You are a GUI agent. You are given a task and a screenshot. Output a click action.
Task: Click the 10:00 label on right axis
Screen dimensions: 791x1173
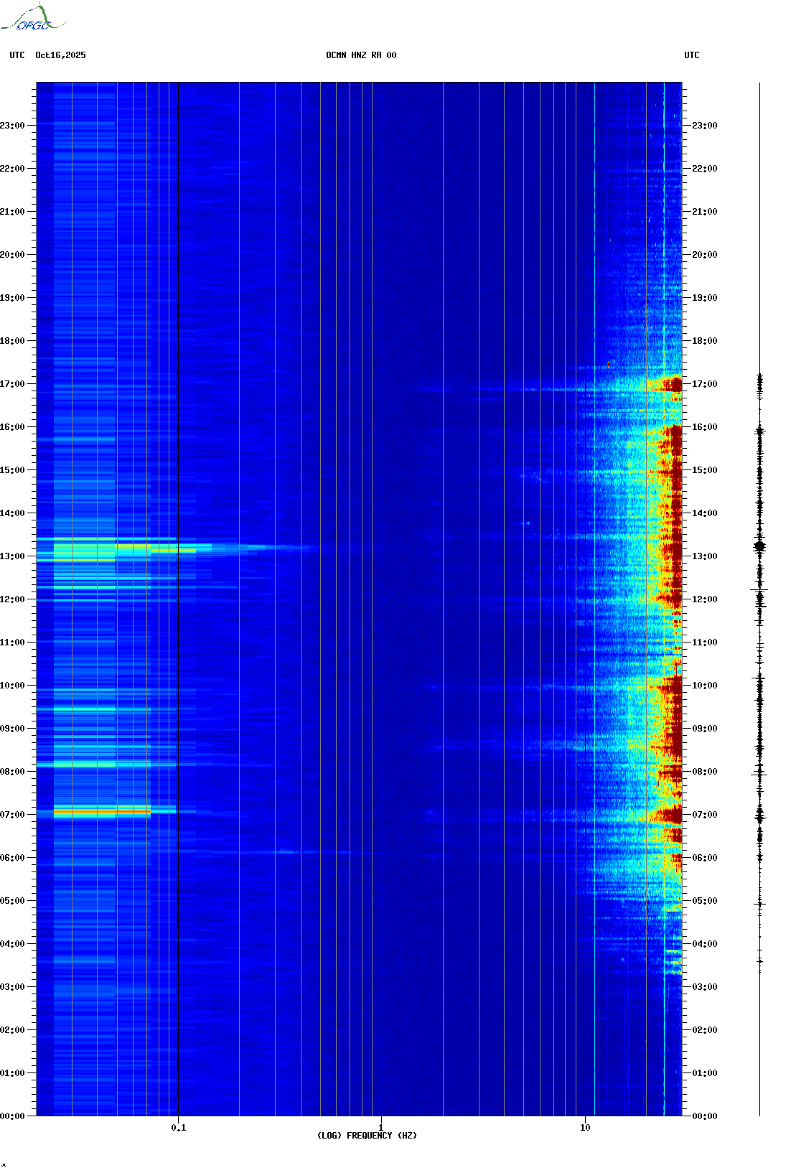pos(705,686)
